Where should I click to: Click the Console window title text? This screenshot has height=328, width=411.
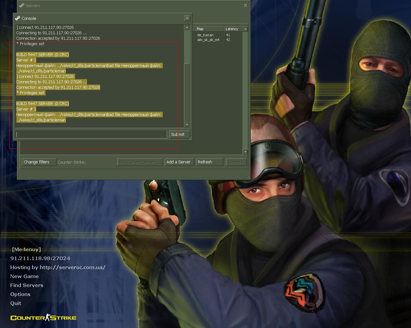(29, 18)
